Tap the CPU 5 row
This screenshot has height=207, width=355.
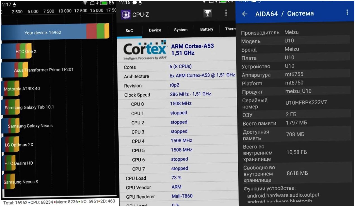pyautogui.click(x=178, y=150)
